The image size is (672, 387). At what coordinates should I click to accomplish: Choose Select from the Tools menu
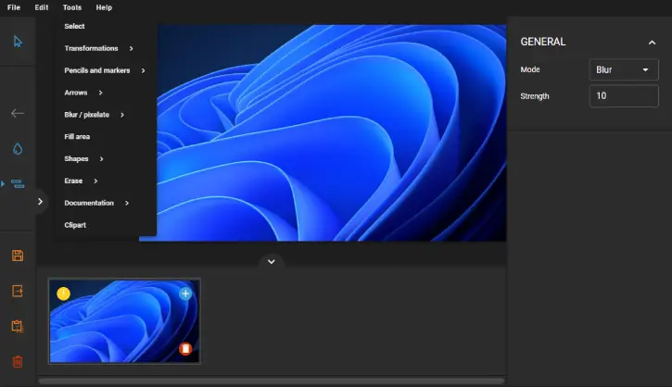[x=74, y=26]
